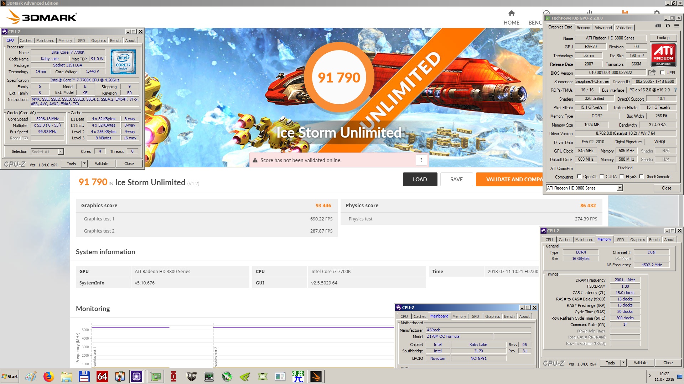
Task: Switch to GPU-Z graphics card taskbar icon
Action: (156, 377)
